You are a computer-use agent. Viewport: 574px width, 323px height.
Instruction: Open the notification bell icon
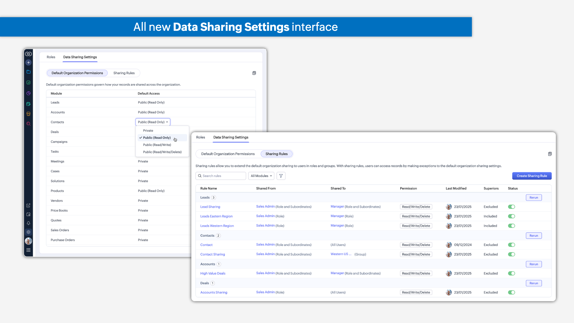tap(28, 223)
